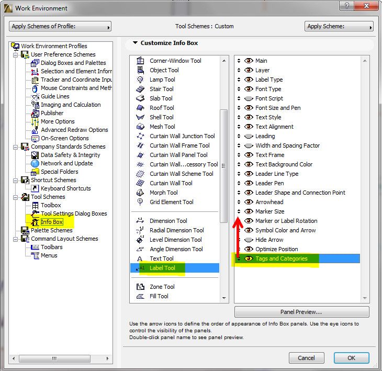Select the Guide Lines tree item
Viewport: 382px width, 371px height.
(x=55, y=96)
